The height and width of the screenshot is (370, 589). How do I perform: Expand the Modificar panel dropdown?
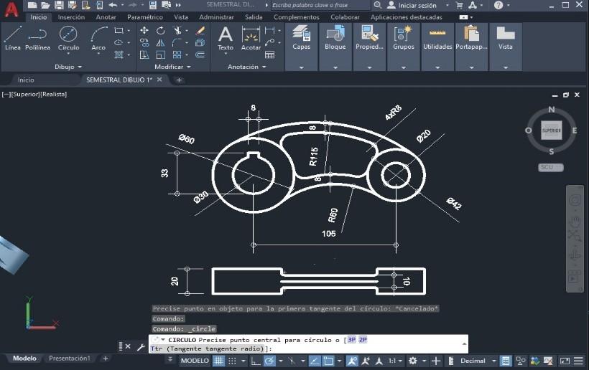click(174, 67)
